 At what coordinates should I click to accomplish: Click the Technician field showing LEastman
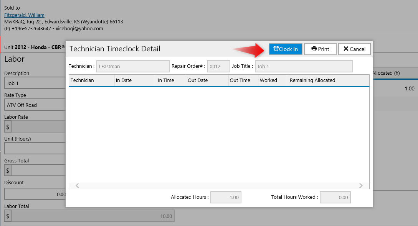[133, 66]
